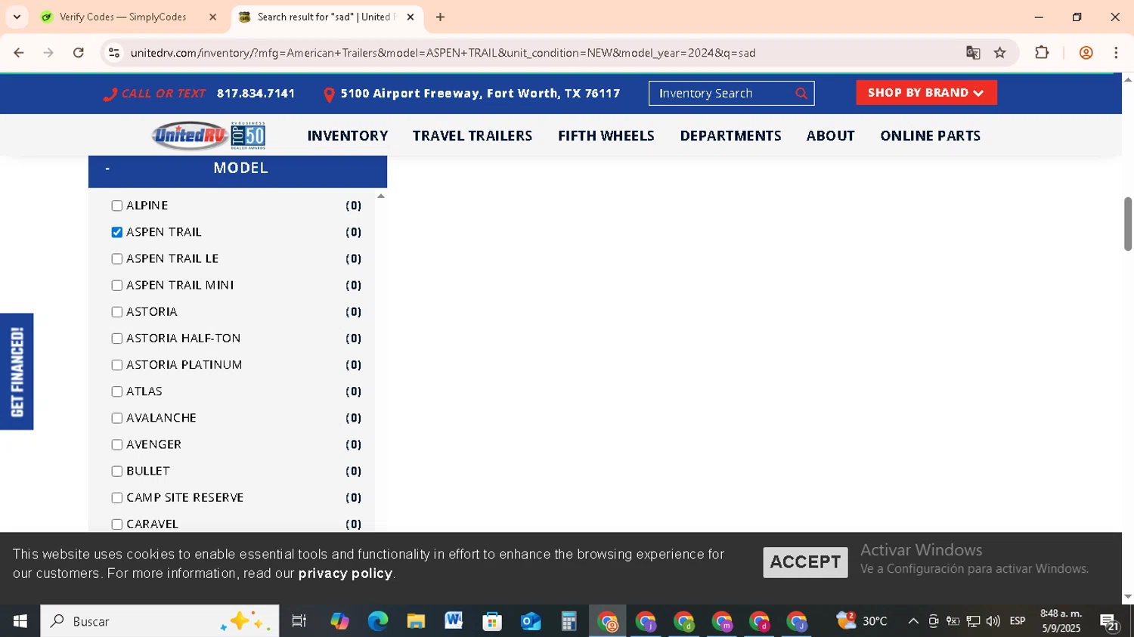Check the CAMP SITE RESERVE checkbox
The image size is (1134, 637).
[x=117, y=498]
